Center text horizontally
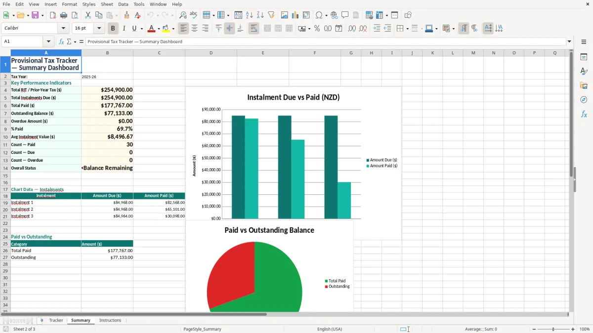 coord(194,29)
